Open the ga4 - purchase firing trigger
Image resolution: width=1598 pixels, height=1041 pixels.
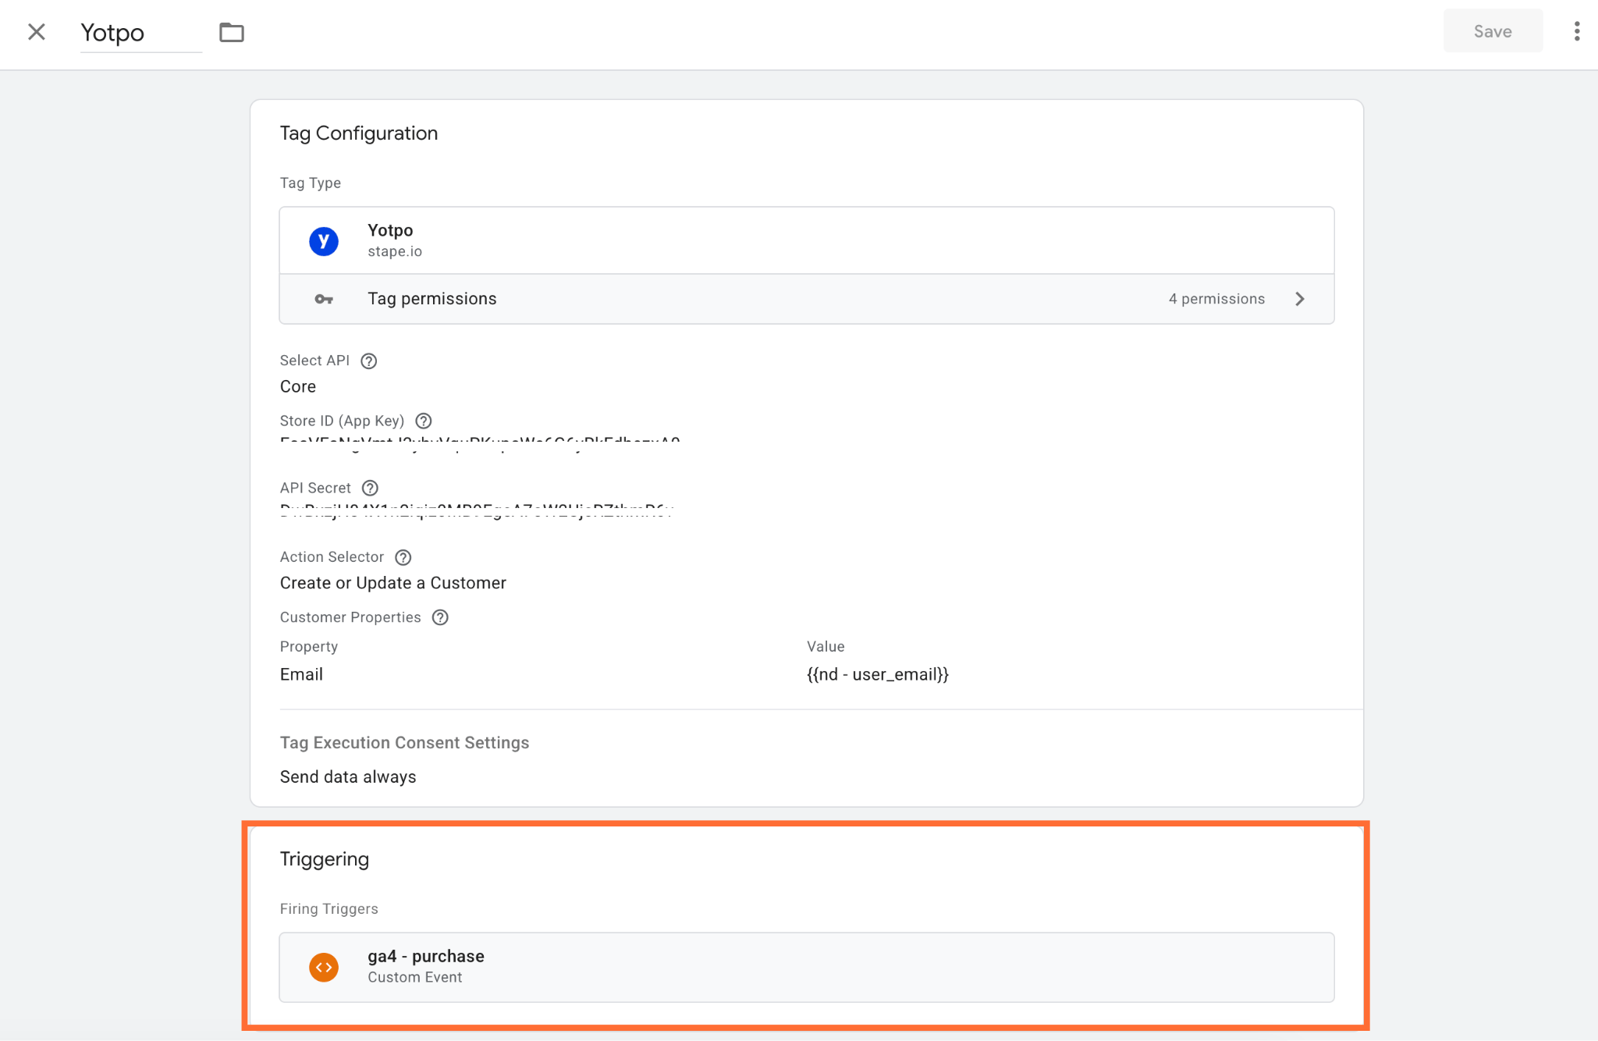coord(807,967)
